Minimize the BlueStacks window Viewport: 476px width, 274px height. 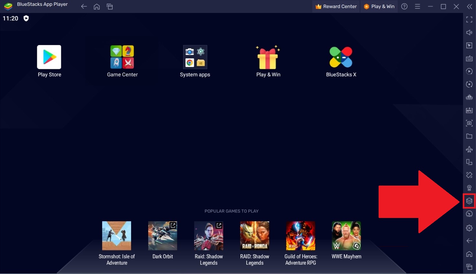pyautogui.click(x=430, y=6)
